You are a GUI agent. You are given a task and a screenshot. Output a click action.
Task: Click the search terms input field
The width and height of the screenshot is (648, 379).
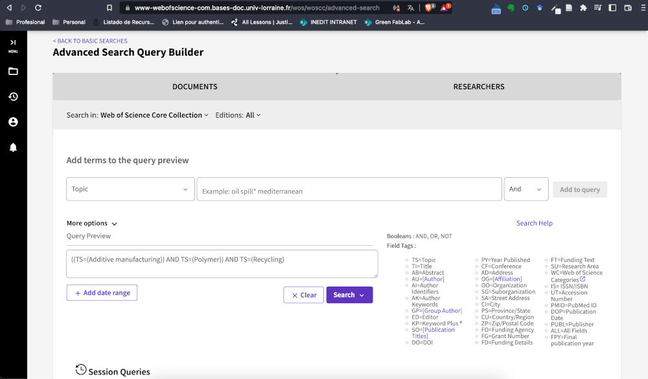[x=349, y=190]
